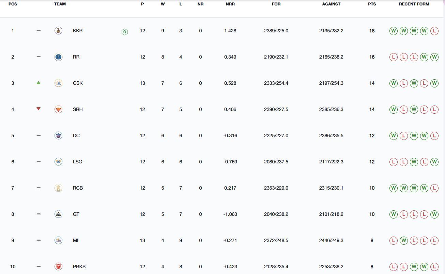Select RCB's NRR value 0.217

(230, 188)
